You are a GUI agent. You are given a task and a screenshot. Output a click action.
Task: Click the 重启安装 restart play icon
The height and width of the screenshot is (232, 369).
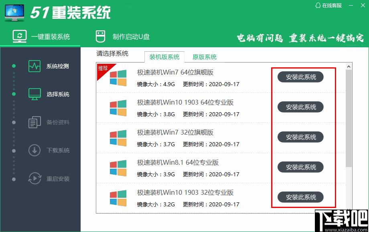pyautogui.click(x=34, y=178)
